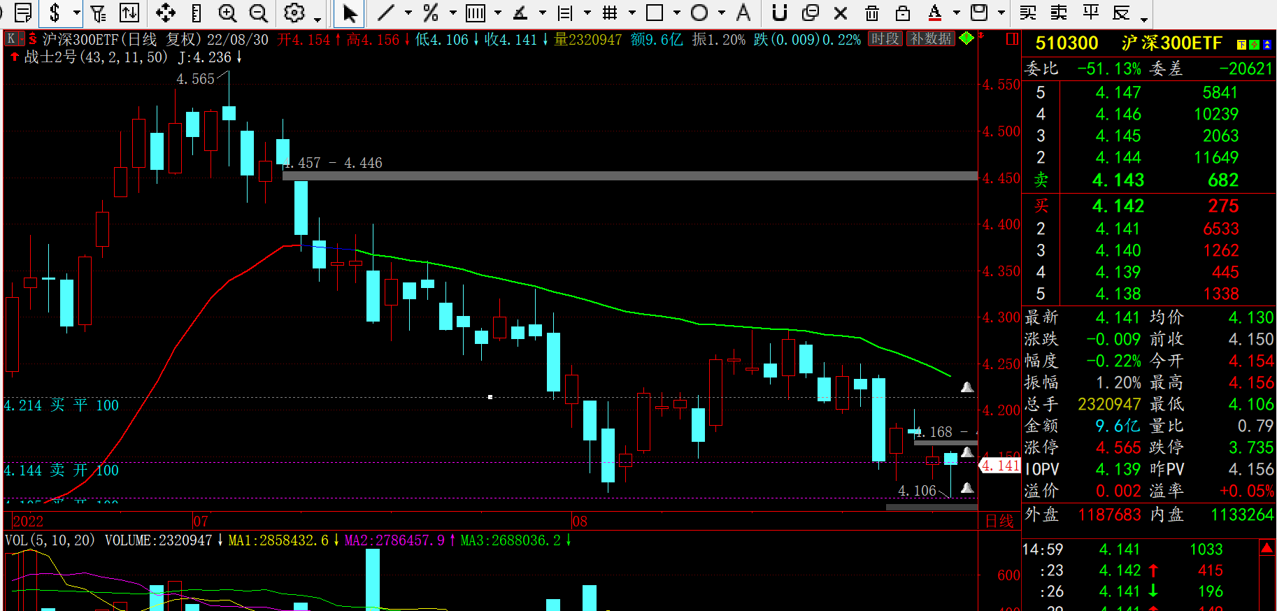Zoom in on the chart
This screenshot has height=611, width=1277.
227,13
